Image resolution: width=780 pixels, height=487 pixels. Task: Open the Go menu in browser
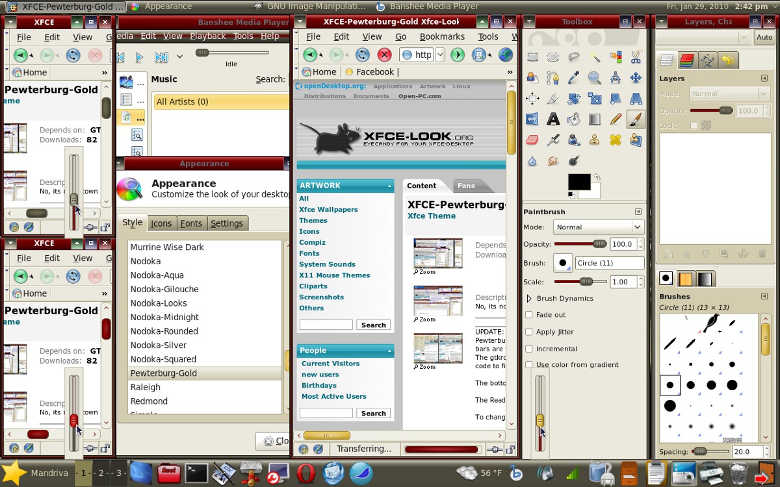click(x=401, y=36)
